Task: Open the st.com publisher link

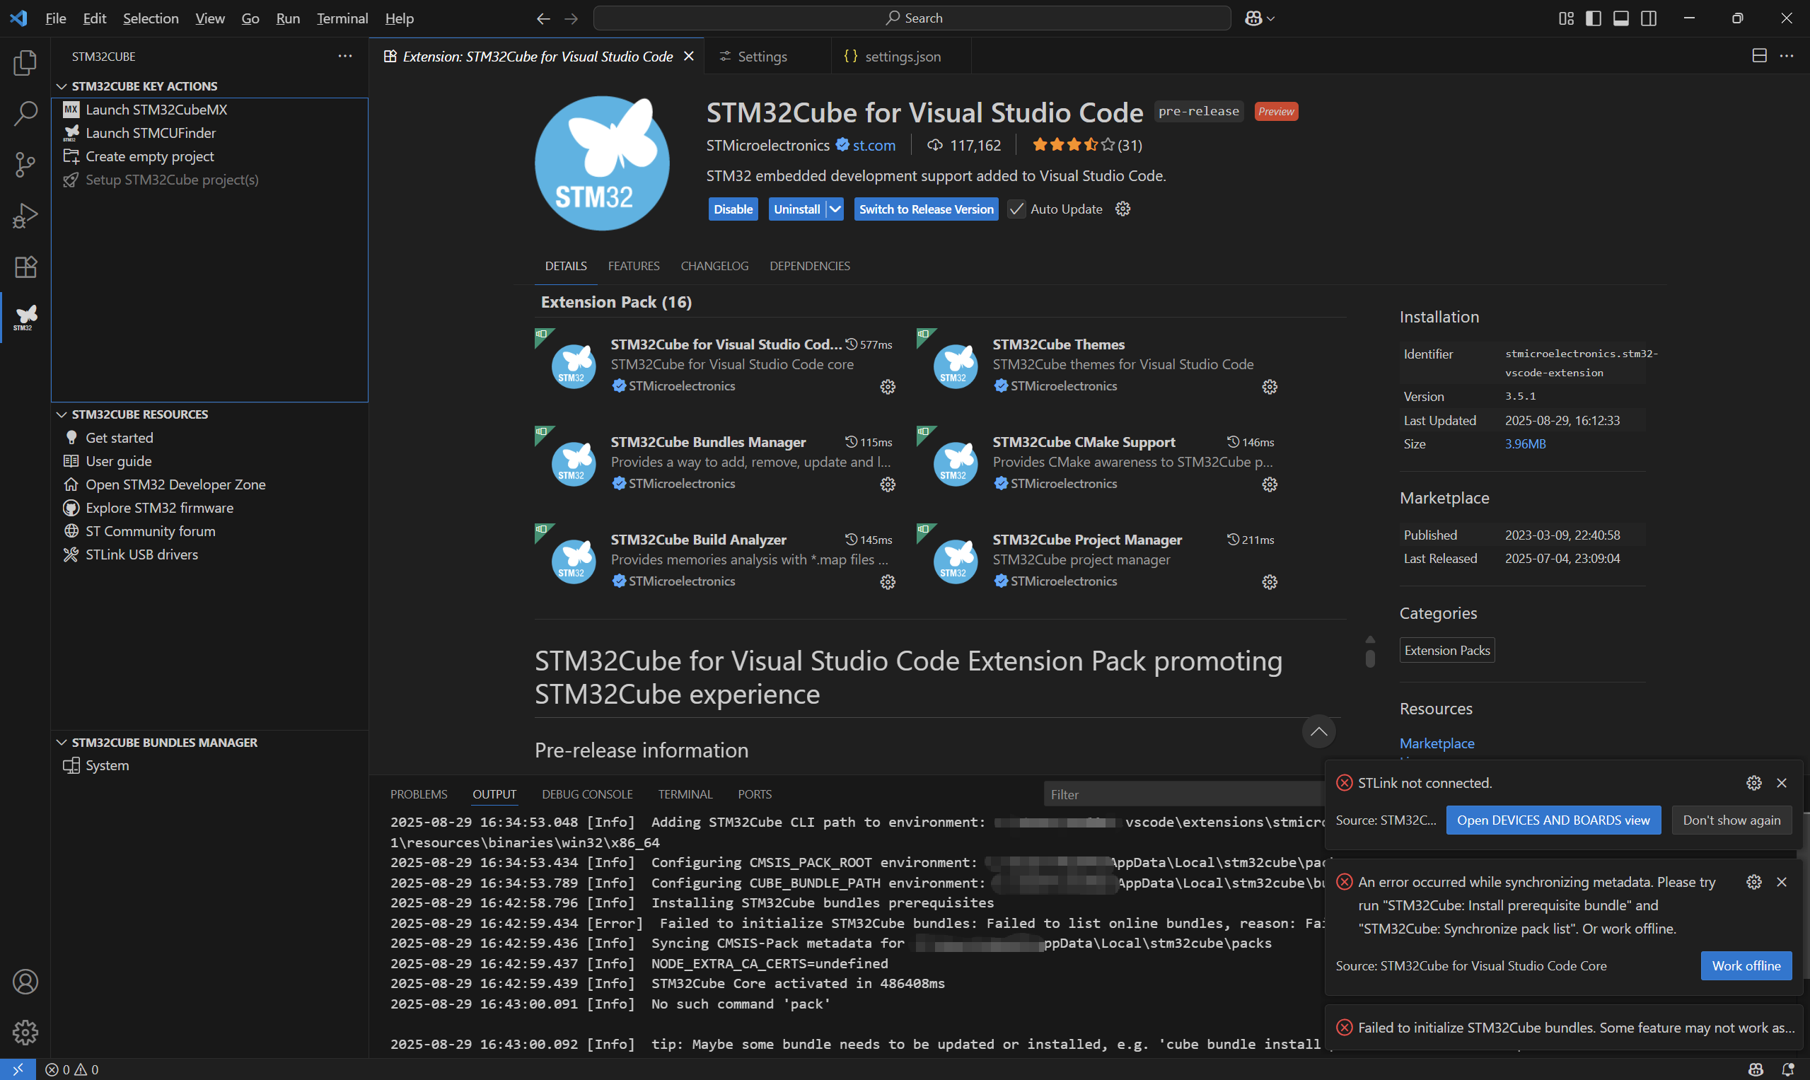Action: pos(874,145)
